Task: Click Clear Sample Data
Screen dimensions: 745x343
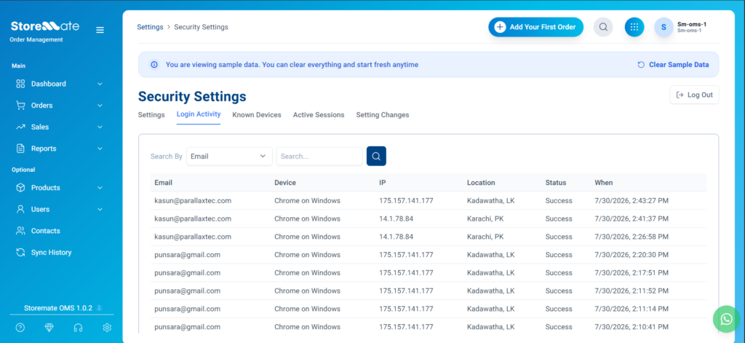Action: click(673, 65)
